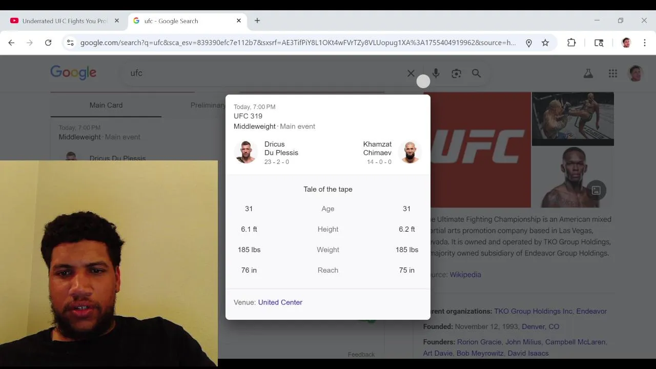Open site information icon in address bar

pyautogui.click(x=70, y=43)
